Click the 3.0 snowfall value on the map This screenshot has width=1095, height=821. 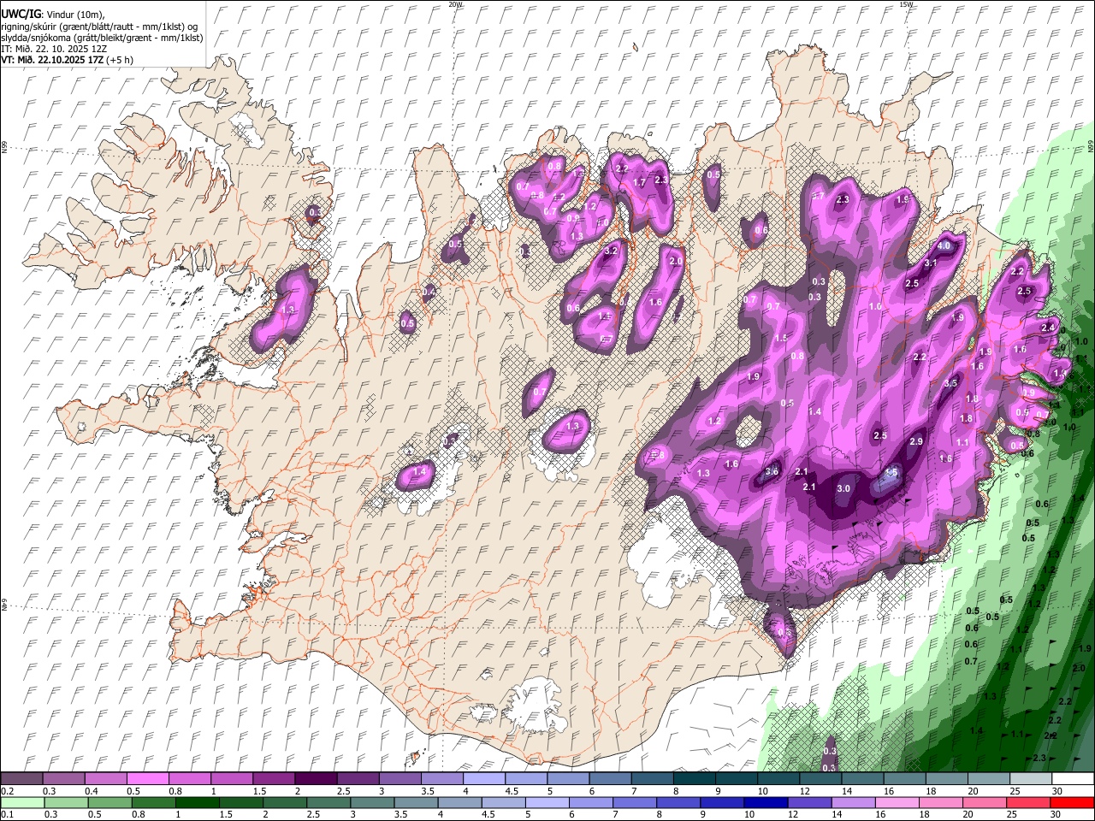843,488
